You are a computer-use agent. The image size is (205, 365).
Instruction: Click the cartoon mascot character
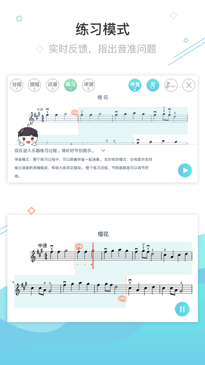(x=28, y=135)
